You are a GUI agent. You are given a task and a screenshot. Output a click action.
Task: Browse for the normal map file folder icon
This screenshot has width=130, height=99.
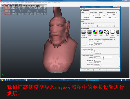114,39
